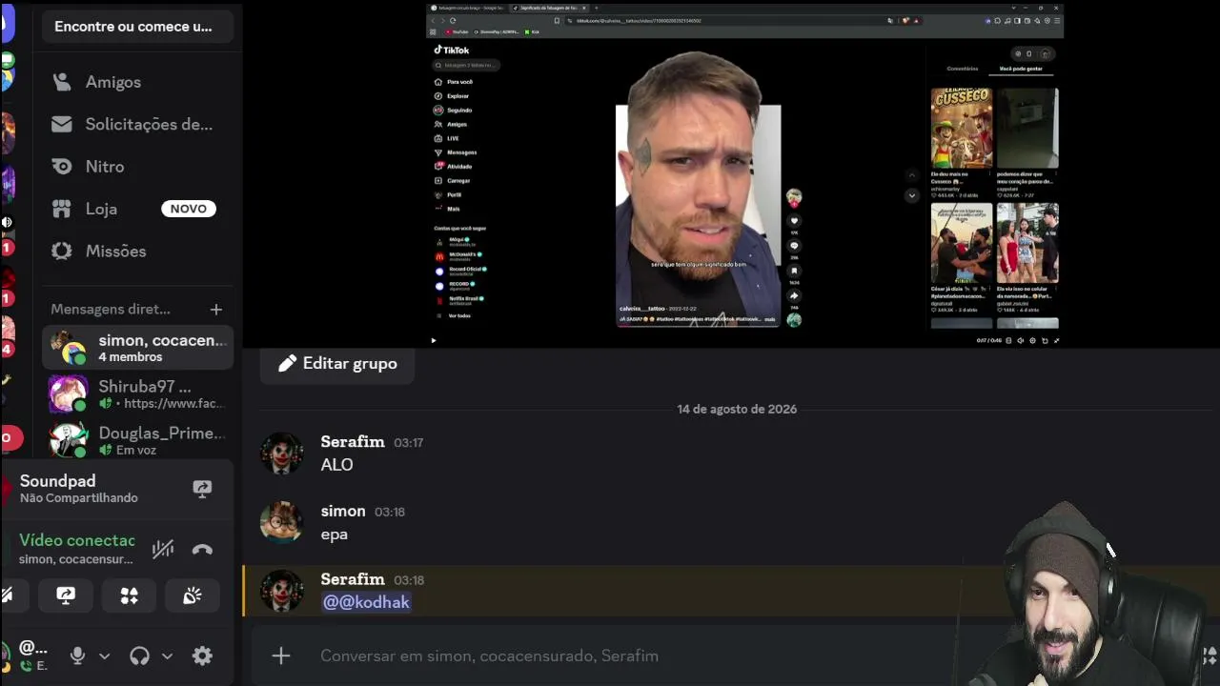Screen dimensions: 1220x686
Task: Open the TikTok video comments icon
Action: (794, 246)
